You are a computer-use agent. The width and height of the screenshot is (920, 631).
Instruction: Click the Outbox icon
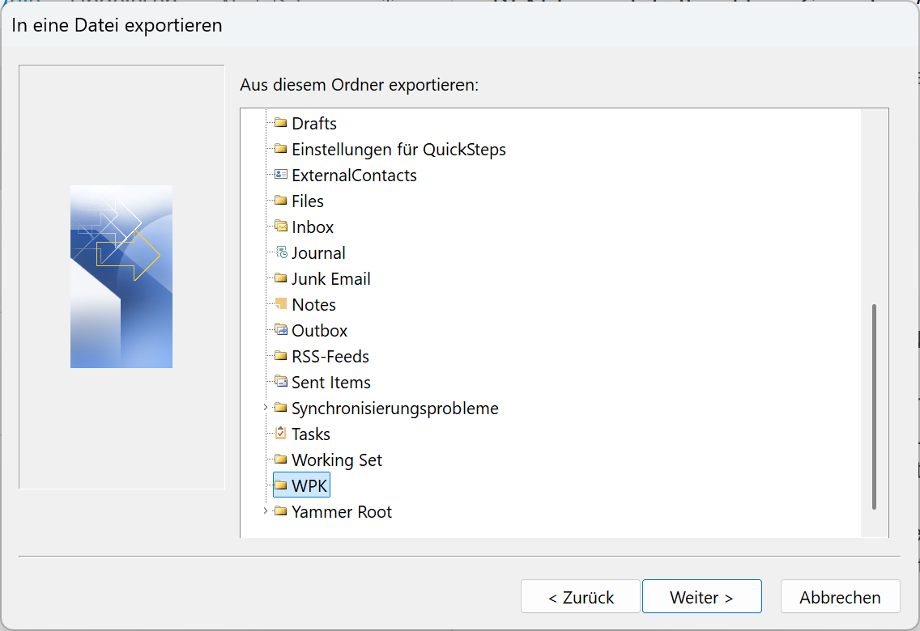(281, 329)
